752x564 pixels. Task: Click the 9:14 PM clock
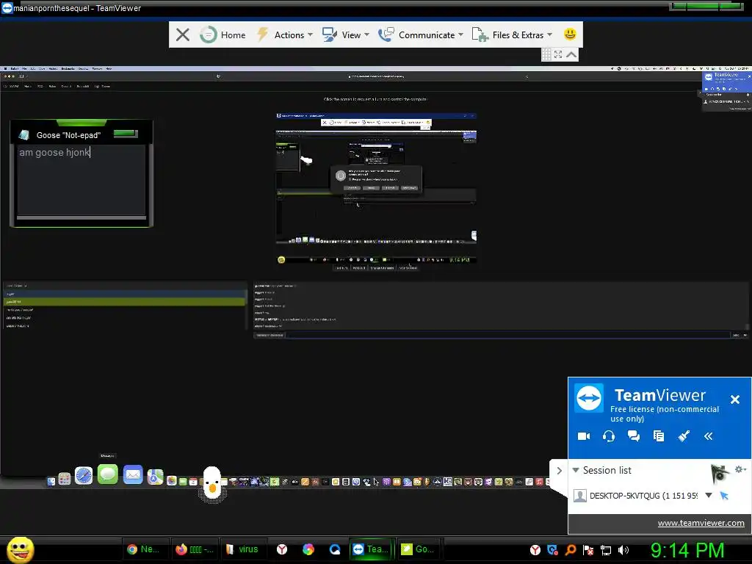tap(687, 550)
